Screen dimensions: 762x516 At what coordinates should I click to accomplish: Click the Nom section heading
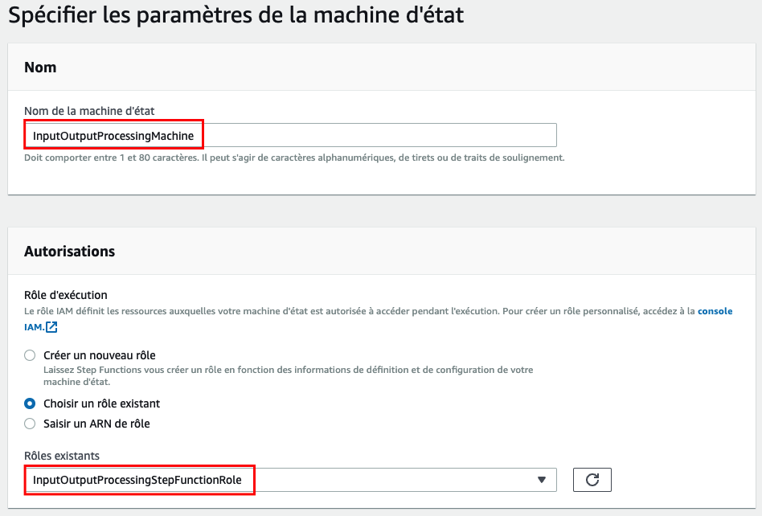tap(40, 67)
